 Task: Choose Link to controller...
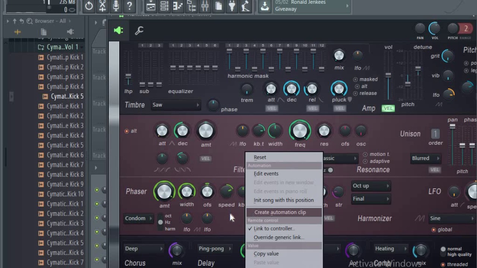coord(284,229)
